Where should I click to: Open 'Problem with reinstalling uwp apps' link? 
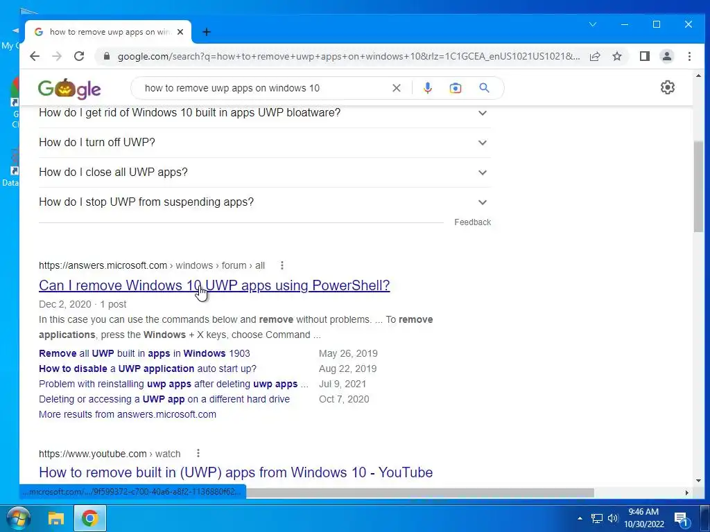173,384
